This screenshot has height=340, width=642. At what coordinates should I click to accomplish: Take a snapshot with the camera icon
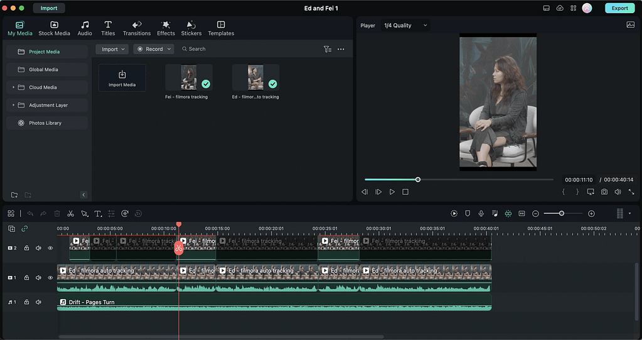(x=604, y=192)
